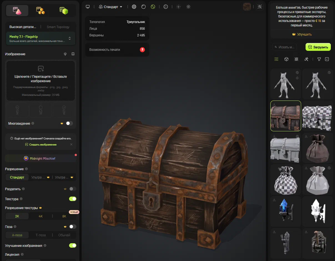Click the brown texture swatch in viewport toolbar
Image resolution: width=335 pixels, height=261 pixels.
247,7
